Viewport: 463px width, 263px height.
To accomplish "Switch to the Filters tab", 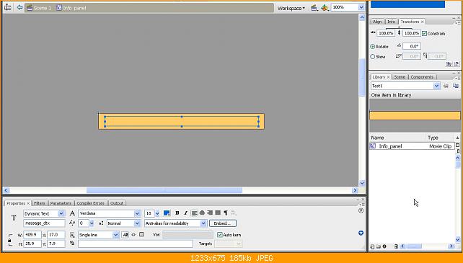I will pyautogui.click(x=39, y=203).
